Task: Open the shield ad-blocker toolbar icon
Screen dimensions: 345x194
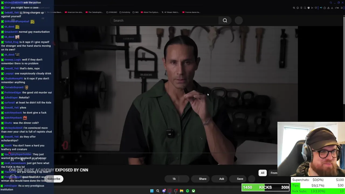Action: click(309, 8)
